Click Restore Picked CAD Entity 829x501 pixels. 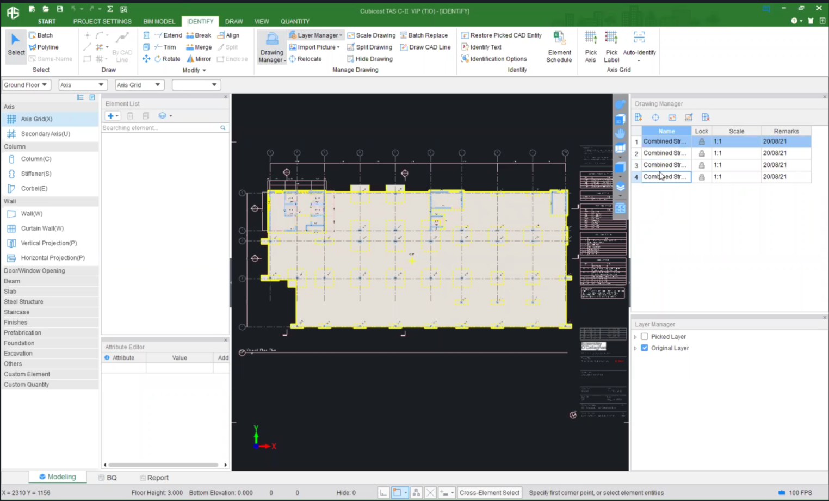tap(501, 35)
